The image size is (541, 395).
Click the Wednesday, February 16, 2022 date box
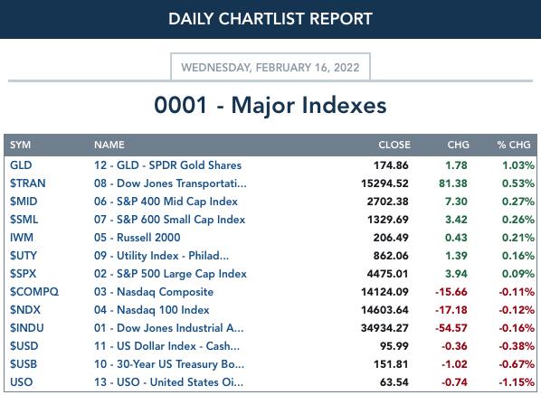pos(270,67)
